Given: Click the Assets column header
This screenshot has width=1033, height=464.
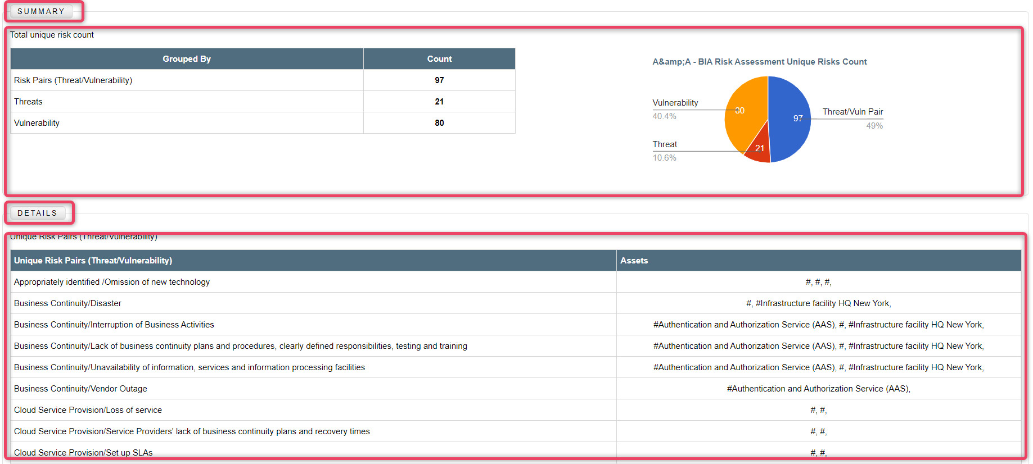Looking at the screenshot, I should tap(819, 261).
